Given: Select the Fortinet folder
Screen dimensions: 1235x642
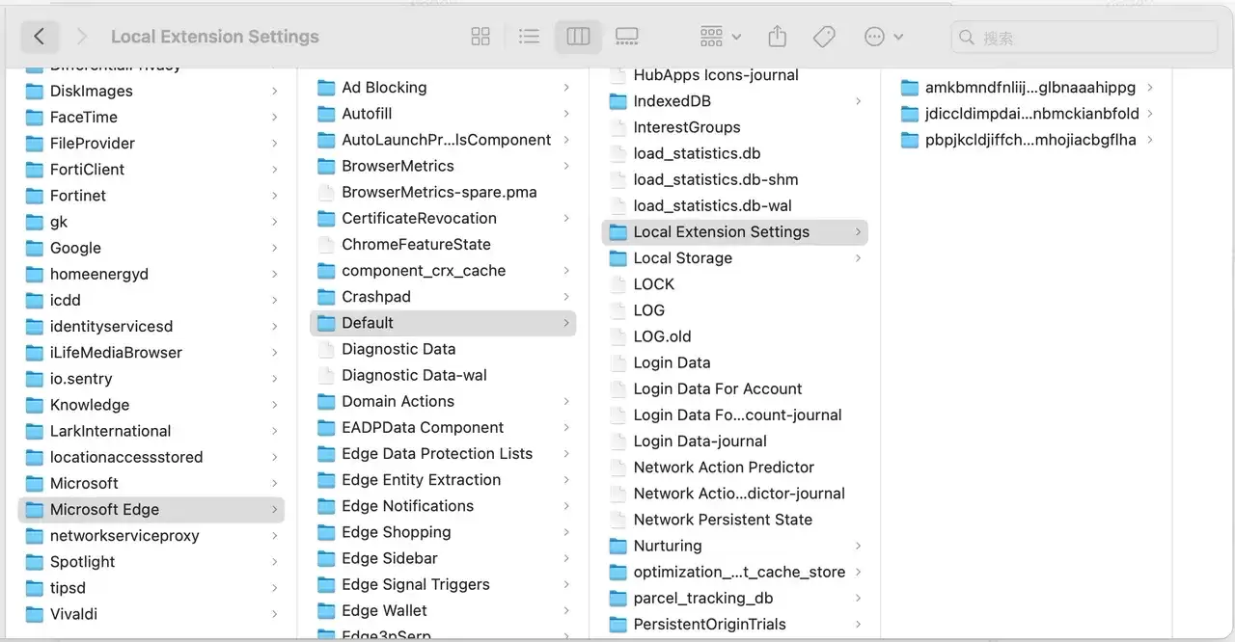Looking at the screenshot, I should click(x=151, y=196).
